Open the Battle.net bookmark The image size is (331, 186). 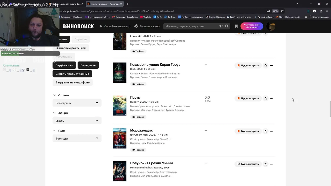tap(170, 17)
